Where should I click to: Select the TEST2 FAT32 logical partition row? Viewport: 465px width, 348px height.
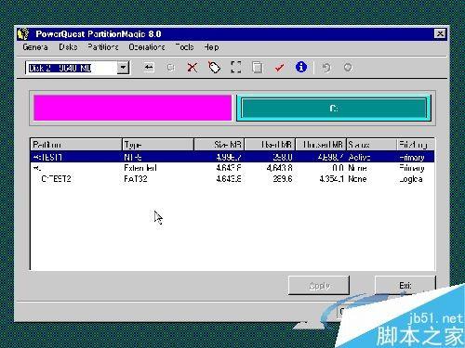232,179
